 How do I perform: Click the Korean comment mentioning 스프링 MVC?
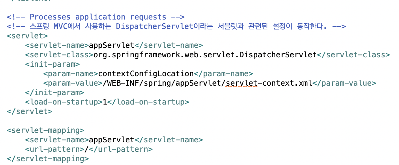176,26
